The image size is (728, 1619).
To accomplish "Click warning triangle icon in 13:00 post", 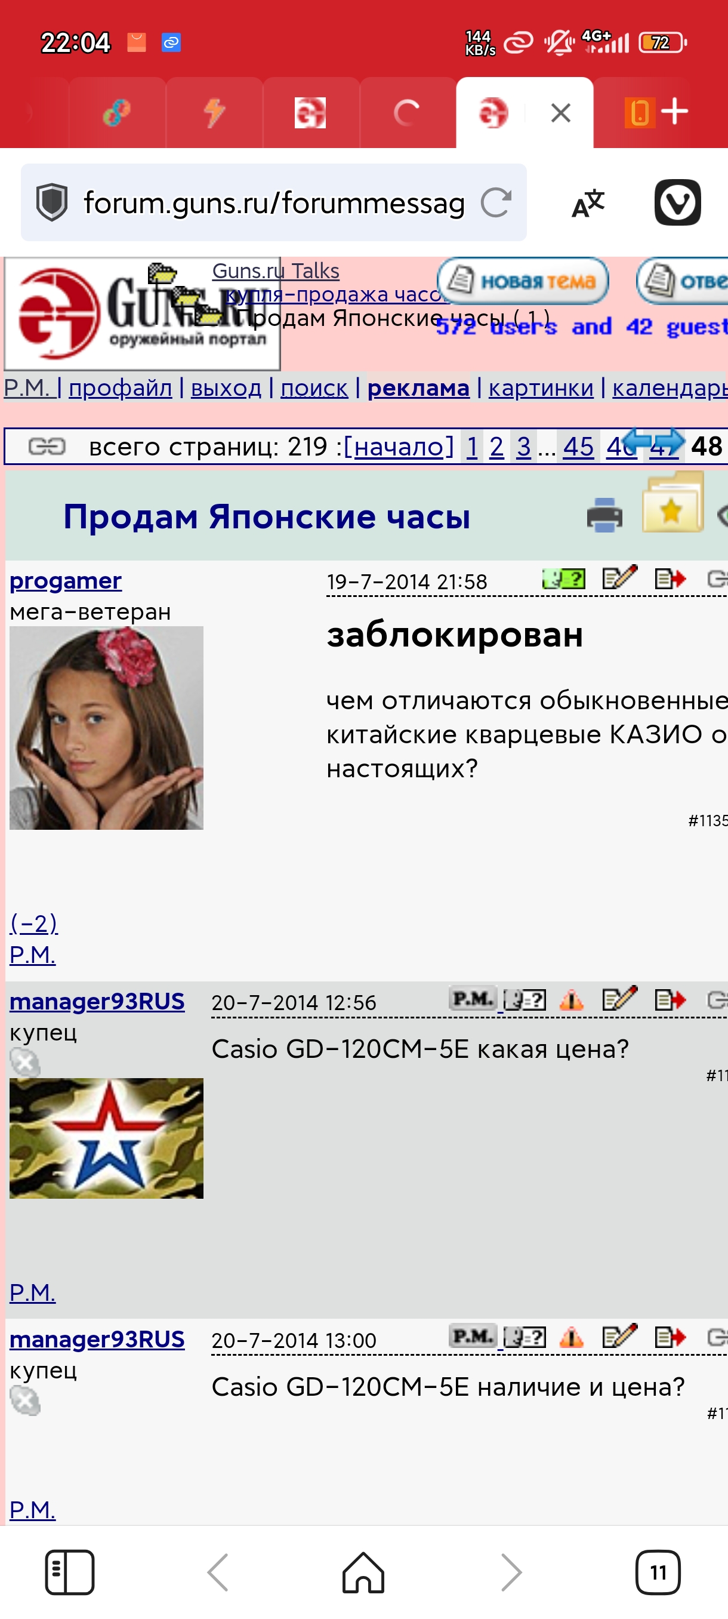I will click(571, 1337).
